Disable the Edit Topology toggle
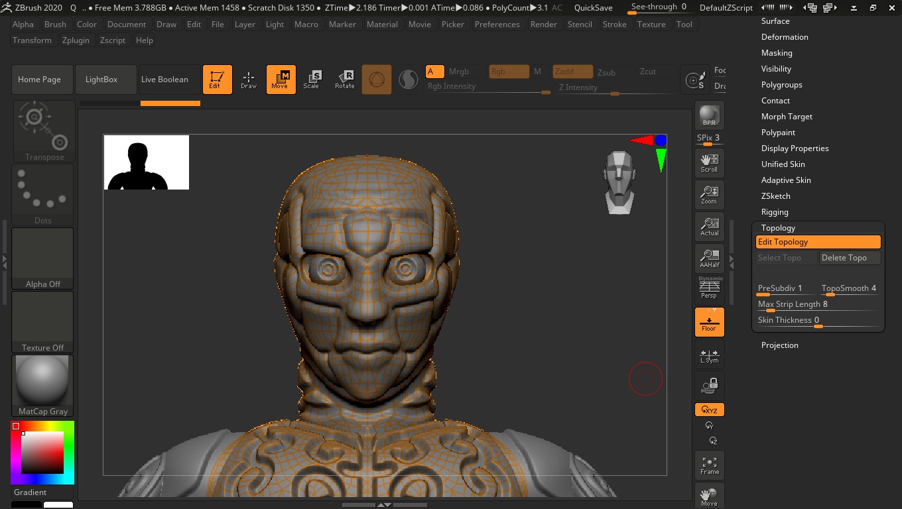 coord(818,242)
